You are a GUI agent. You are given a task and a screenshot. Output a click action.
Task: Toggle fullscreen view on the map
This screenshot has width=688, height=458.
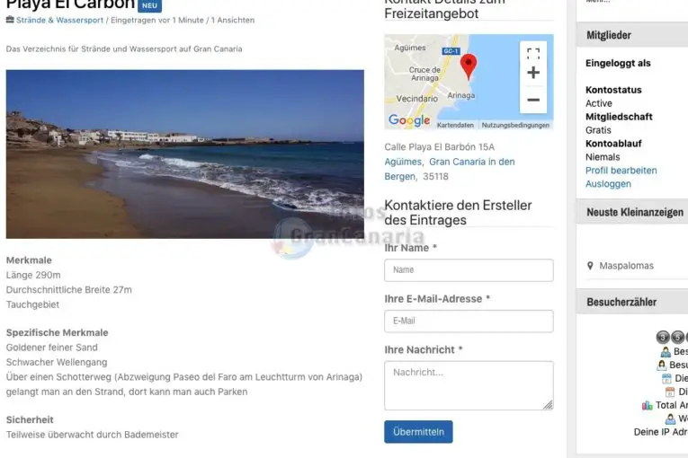coord(533,54)
